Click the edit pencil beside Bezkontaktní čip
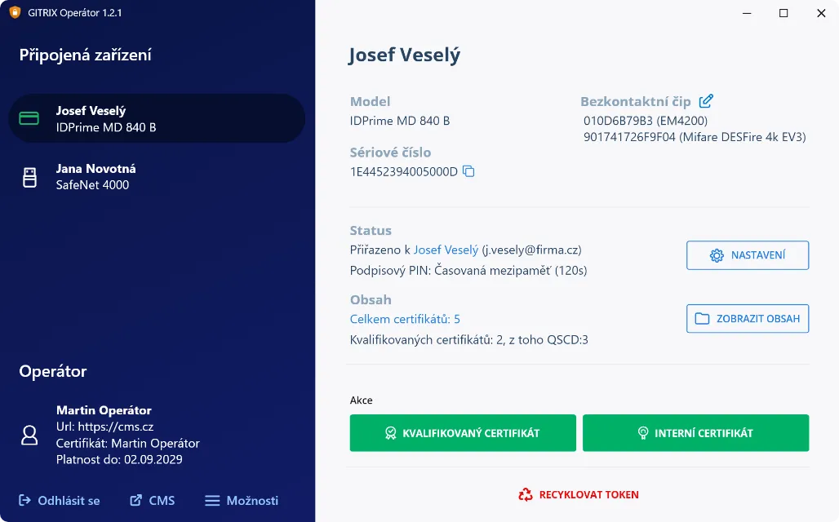The width and height of the screenshot is (839, 522). point(706,101)
